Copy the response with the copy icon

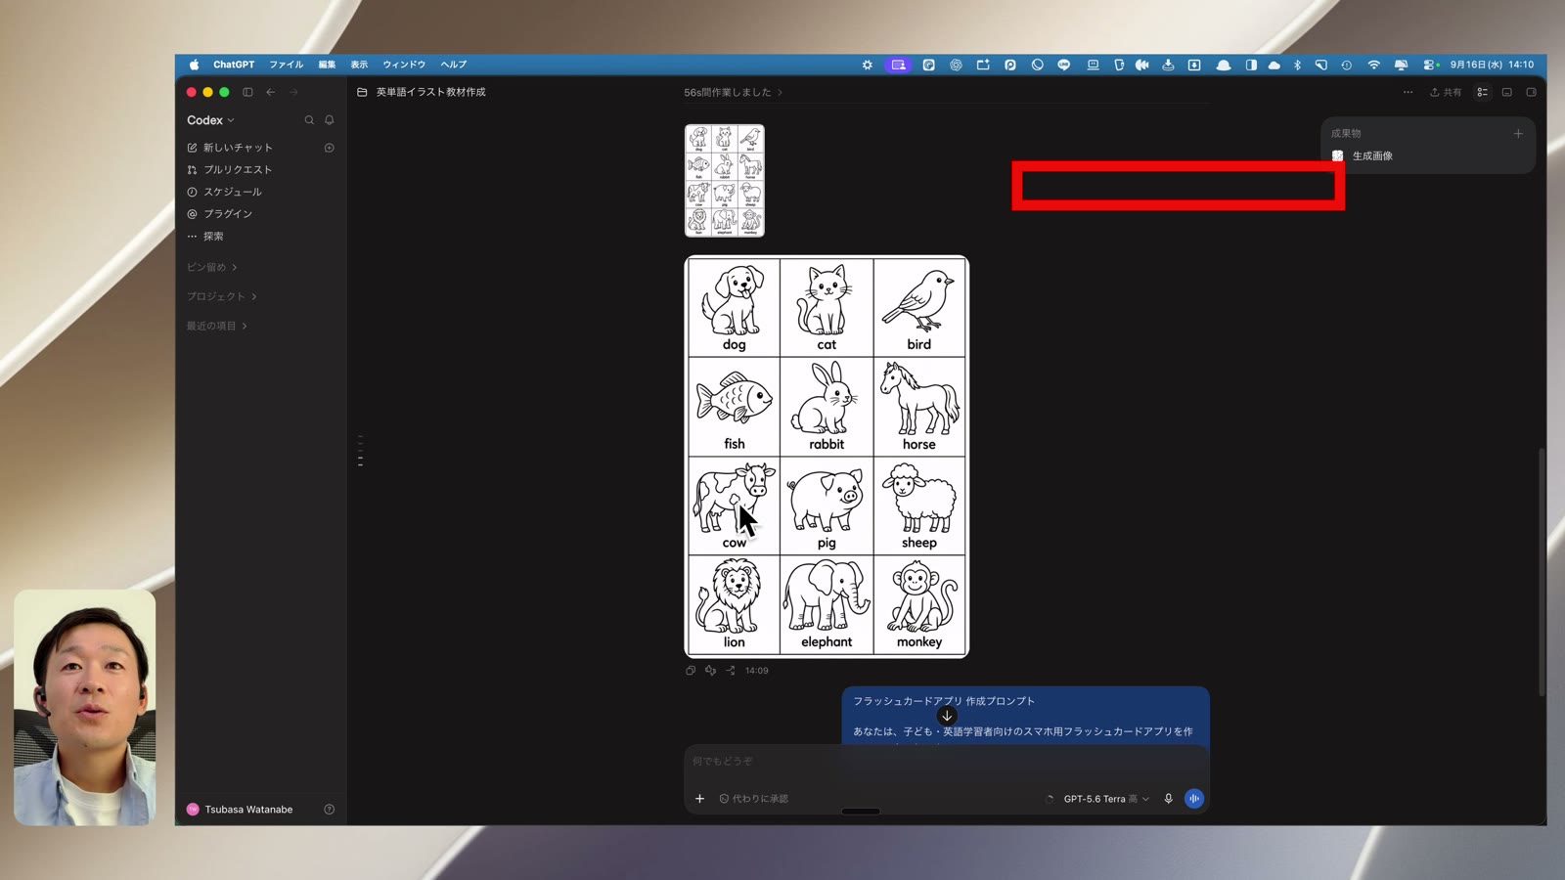691,671
